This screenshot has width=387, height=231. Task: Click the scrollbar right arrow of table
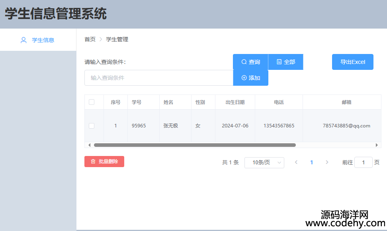click(377, 145)
